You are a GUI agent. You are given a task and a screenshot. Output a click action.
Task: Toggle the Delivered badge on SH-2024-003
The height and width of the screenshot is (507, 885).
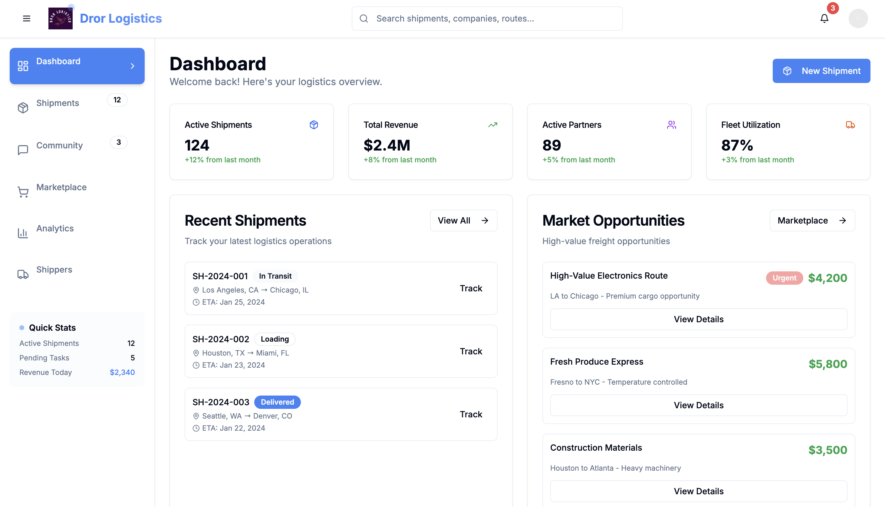(277, 402)
